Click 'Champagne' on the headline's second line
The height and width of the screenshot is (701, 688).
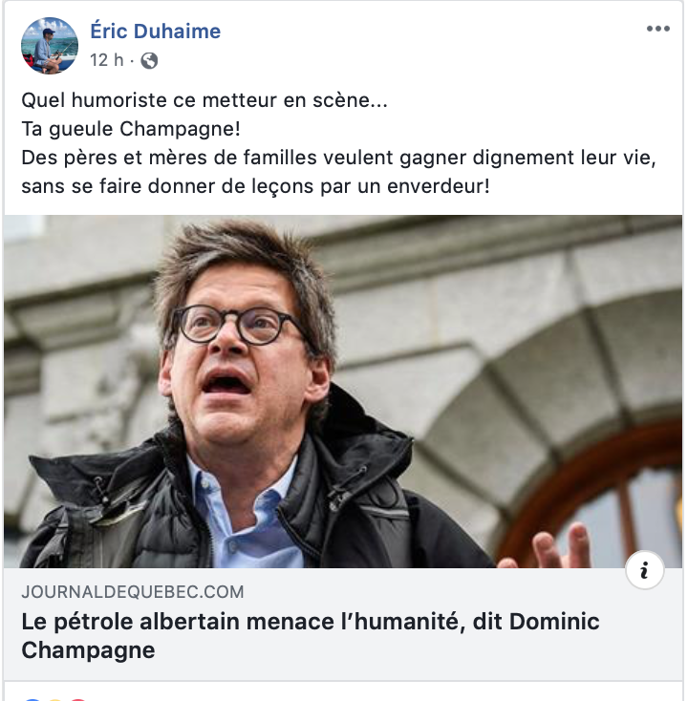click(88, 650)
